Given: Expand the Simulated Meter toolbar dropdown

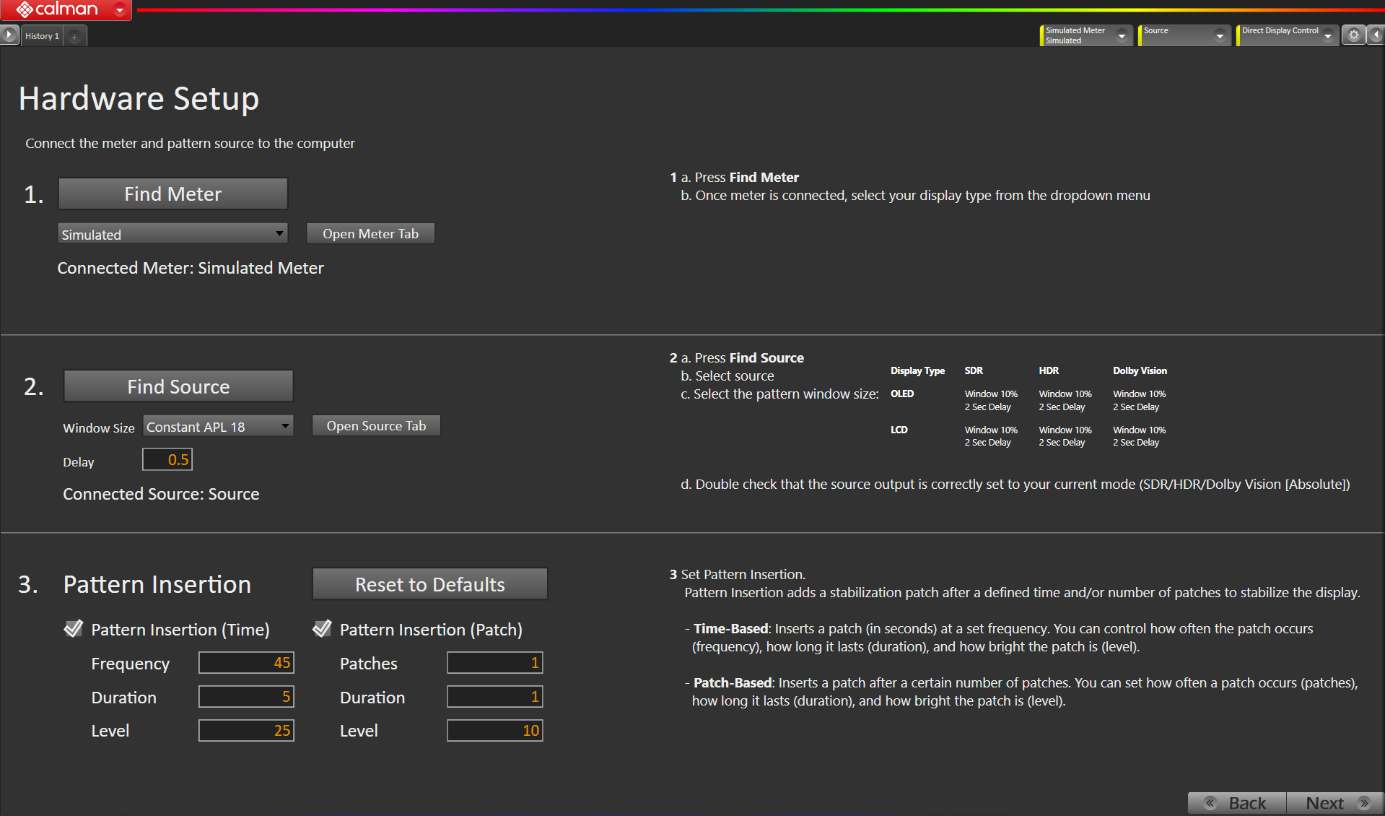Looking at the screenshot, I should [x=1121, y=35].
